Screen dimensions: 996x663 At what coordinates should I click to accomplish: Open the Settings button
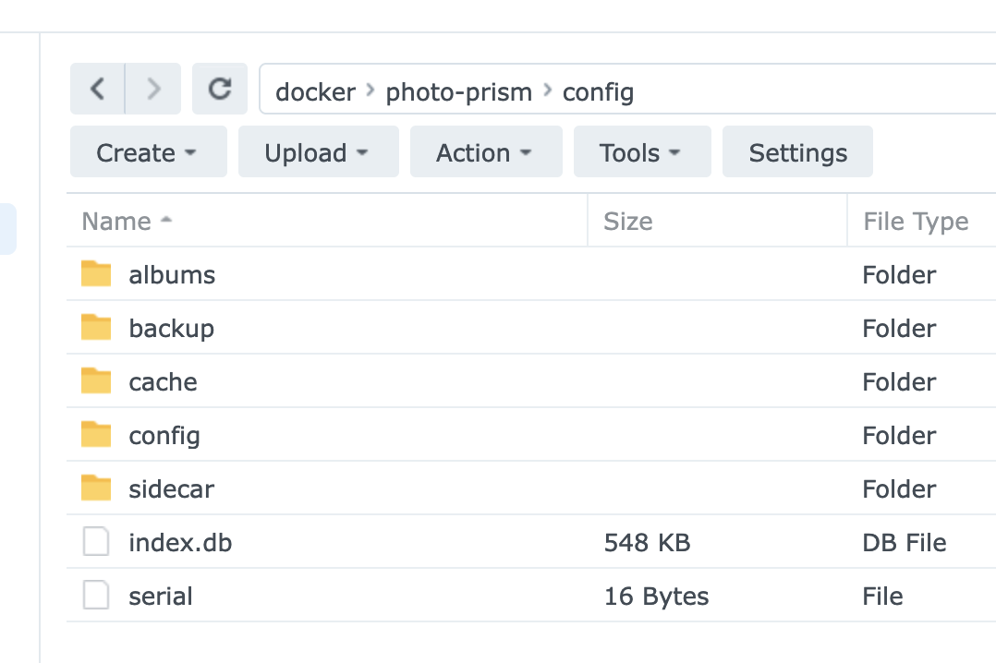tap(798, 151)
